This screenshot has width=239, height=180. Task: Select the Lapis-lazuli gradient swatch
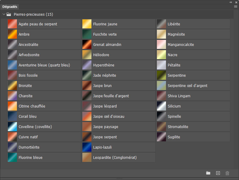87,147
